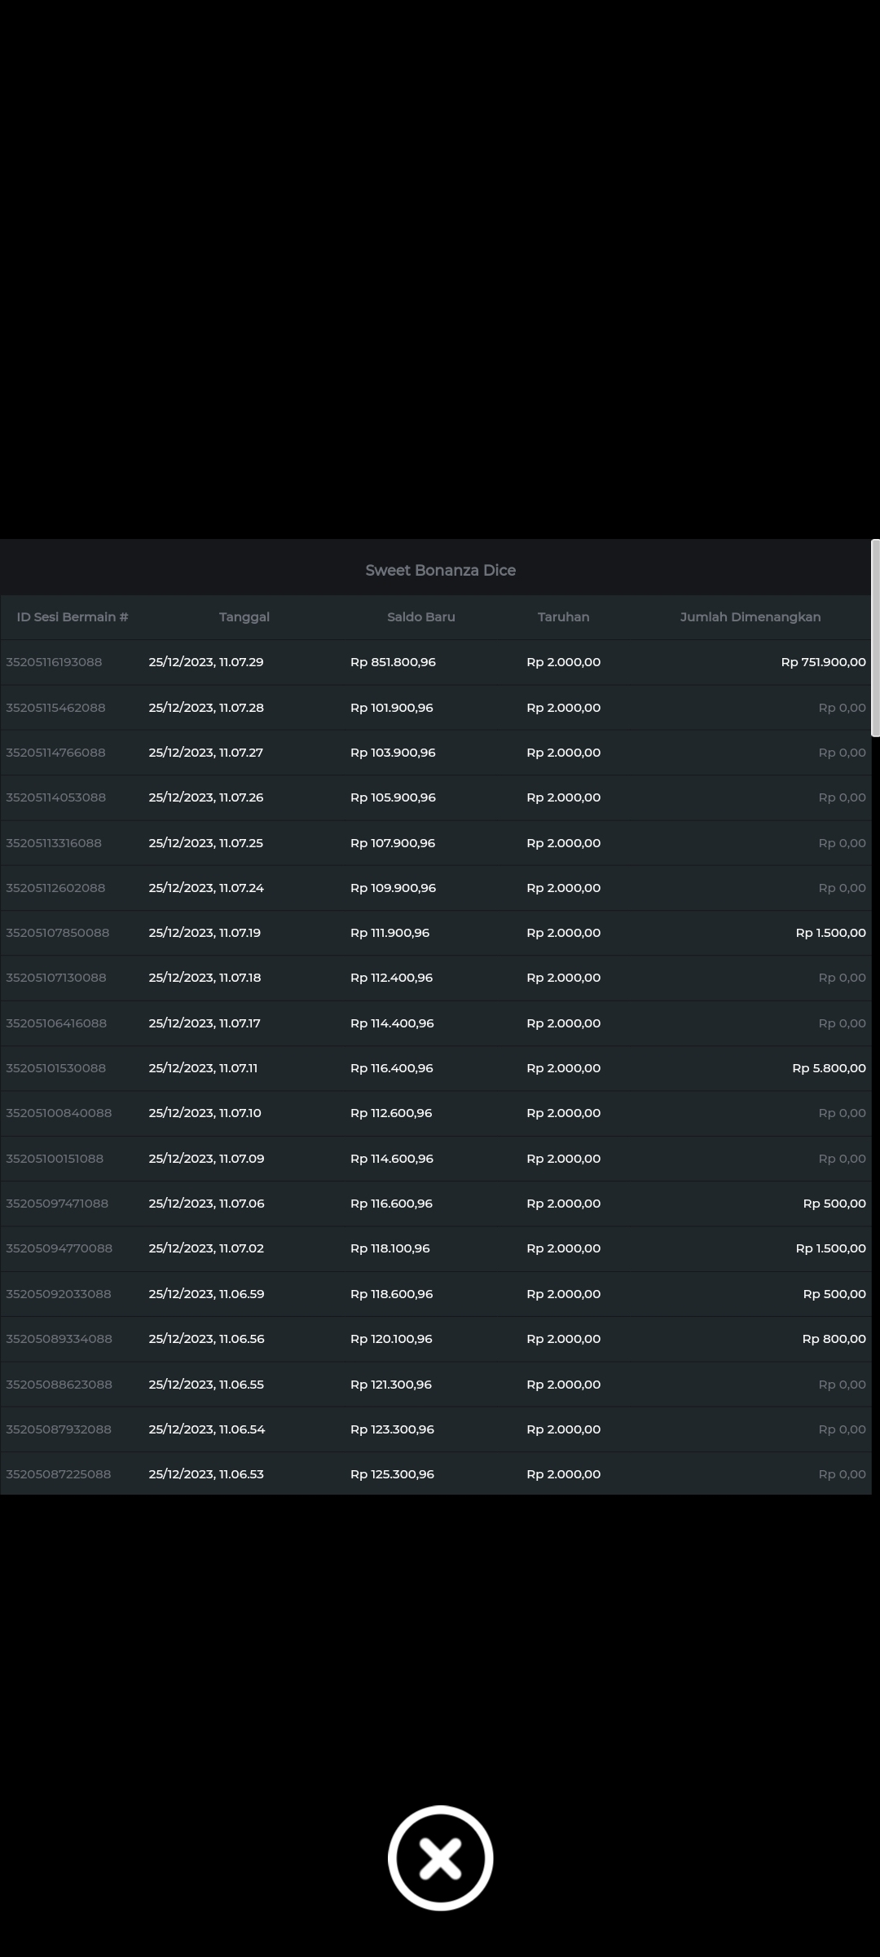Click the Rp 851.800,96 balance cell
880x1957 pixels.
[x=393, y=662]
